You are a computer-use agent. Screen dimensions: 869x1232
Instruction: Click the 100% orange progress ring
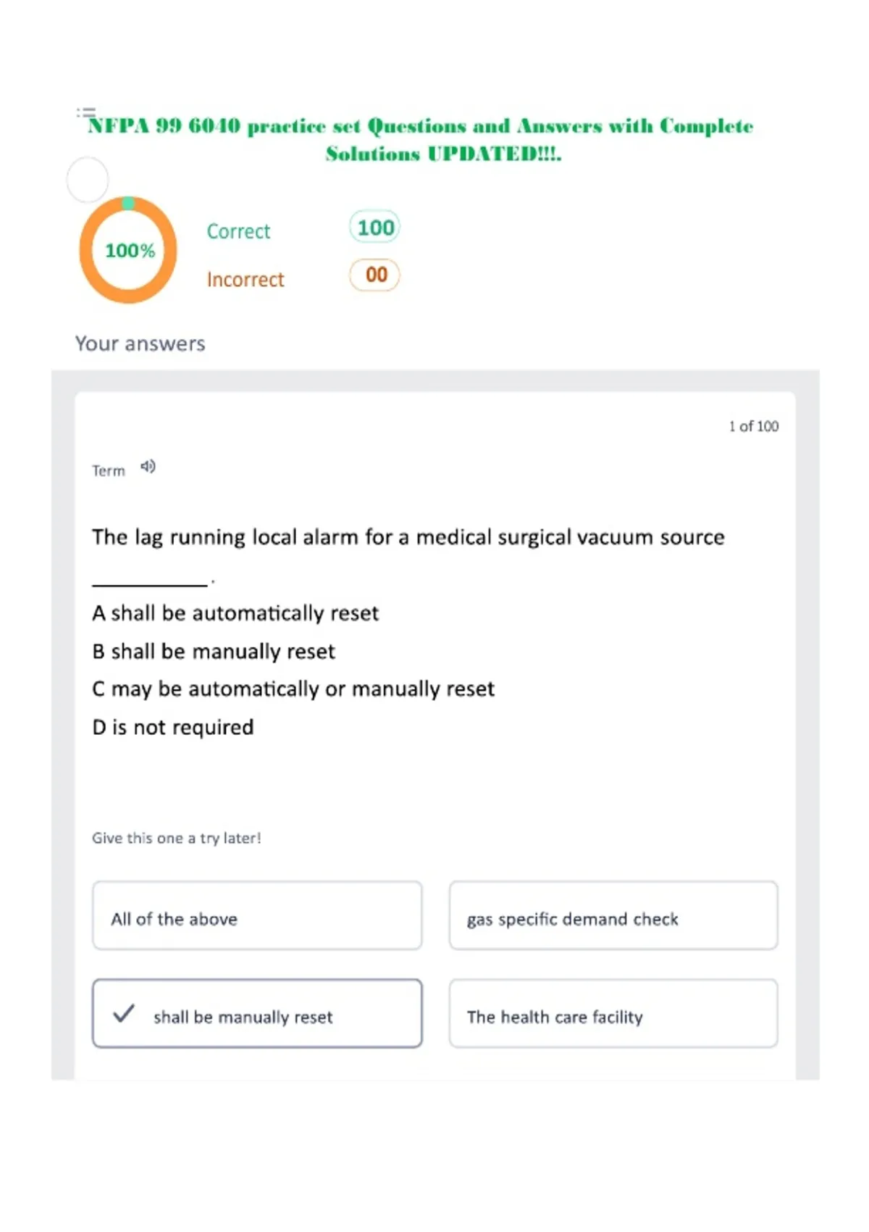pyautogui.click(x=128, y=250)
